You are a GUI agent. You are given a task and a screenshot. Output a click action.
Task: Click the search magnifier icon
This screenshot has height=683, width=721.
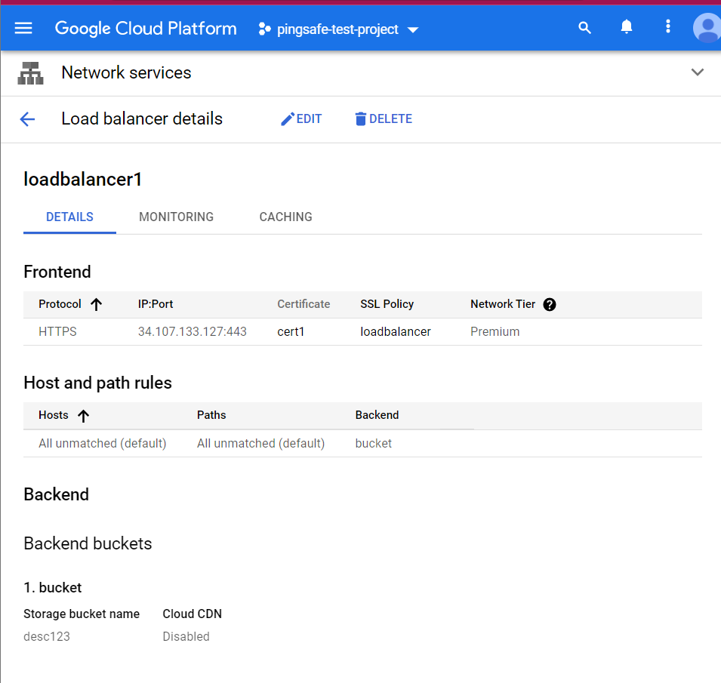coord(584,28)
